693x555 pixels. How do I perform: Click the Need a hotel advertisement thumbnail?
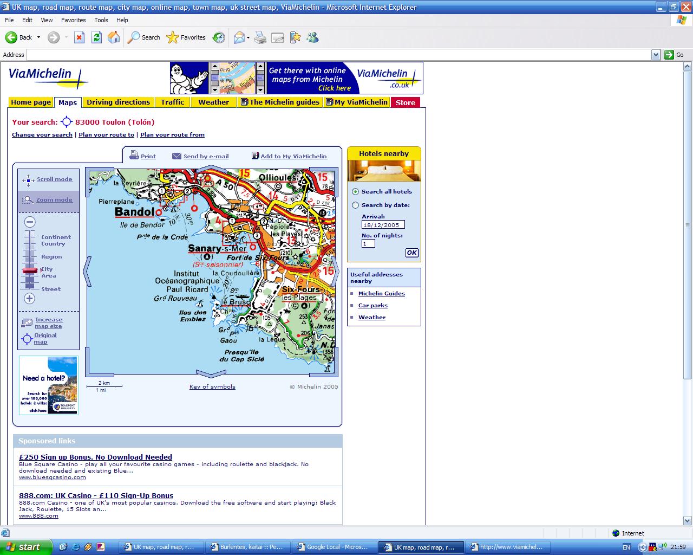pos(49,385)
